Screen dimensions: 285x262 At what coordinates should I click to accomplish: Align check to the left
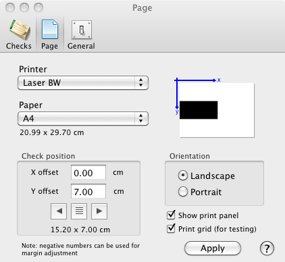coord(59,211)
